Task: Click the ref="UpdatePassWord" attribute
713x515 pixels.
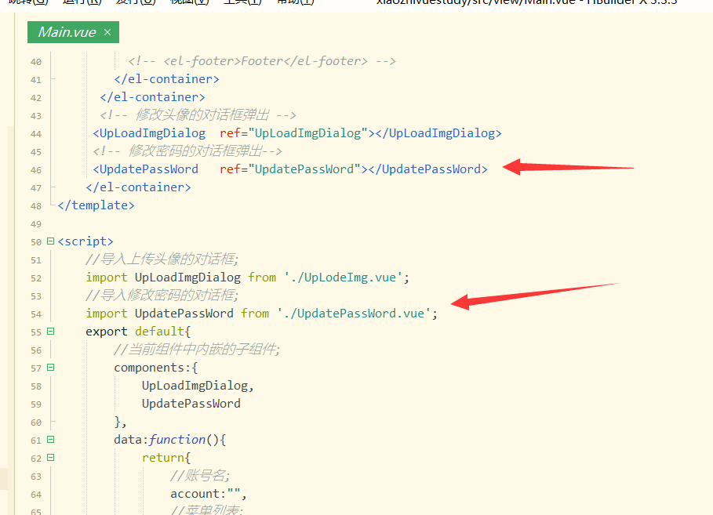Action: point(290,169)
